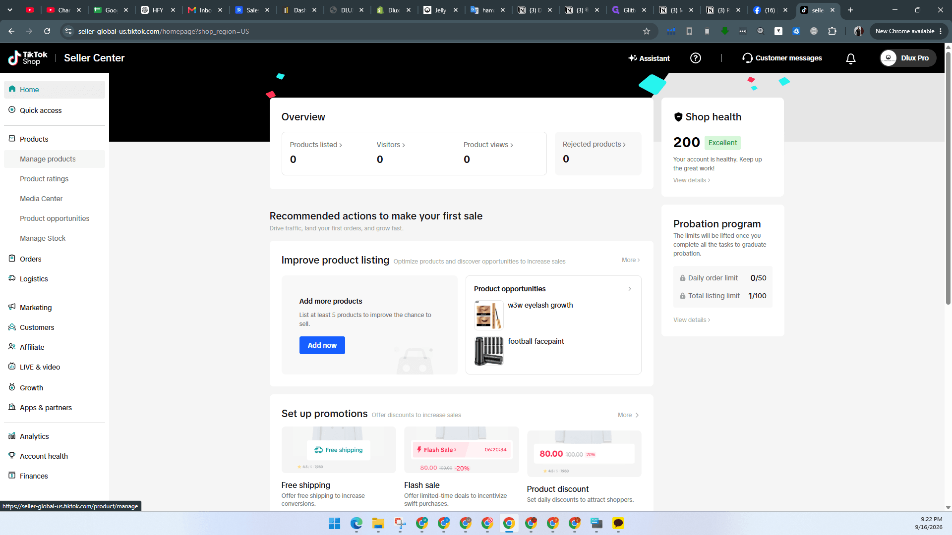The height and width of the screenshot is (535, 952).
Task: Click More in Set up promotions
Action: click(x=628, y=415)
